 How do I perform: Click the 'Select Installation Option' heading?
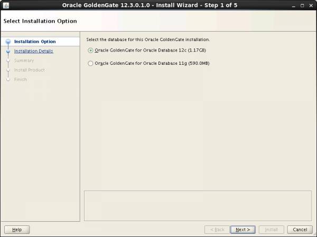pos(40,21)
